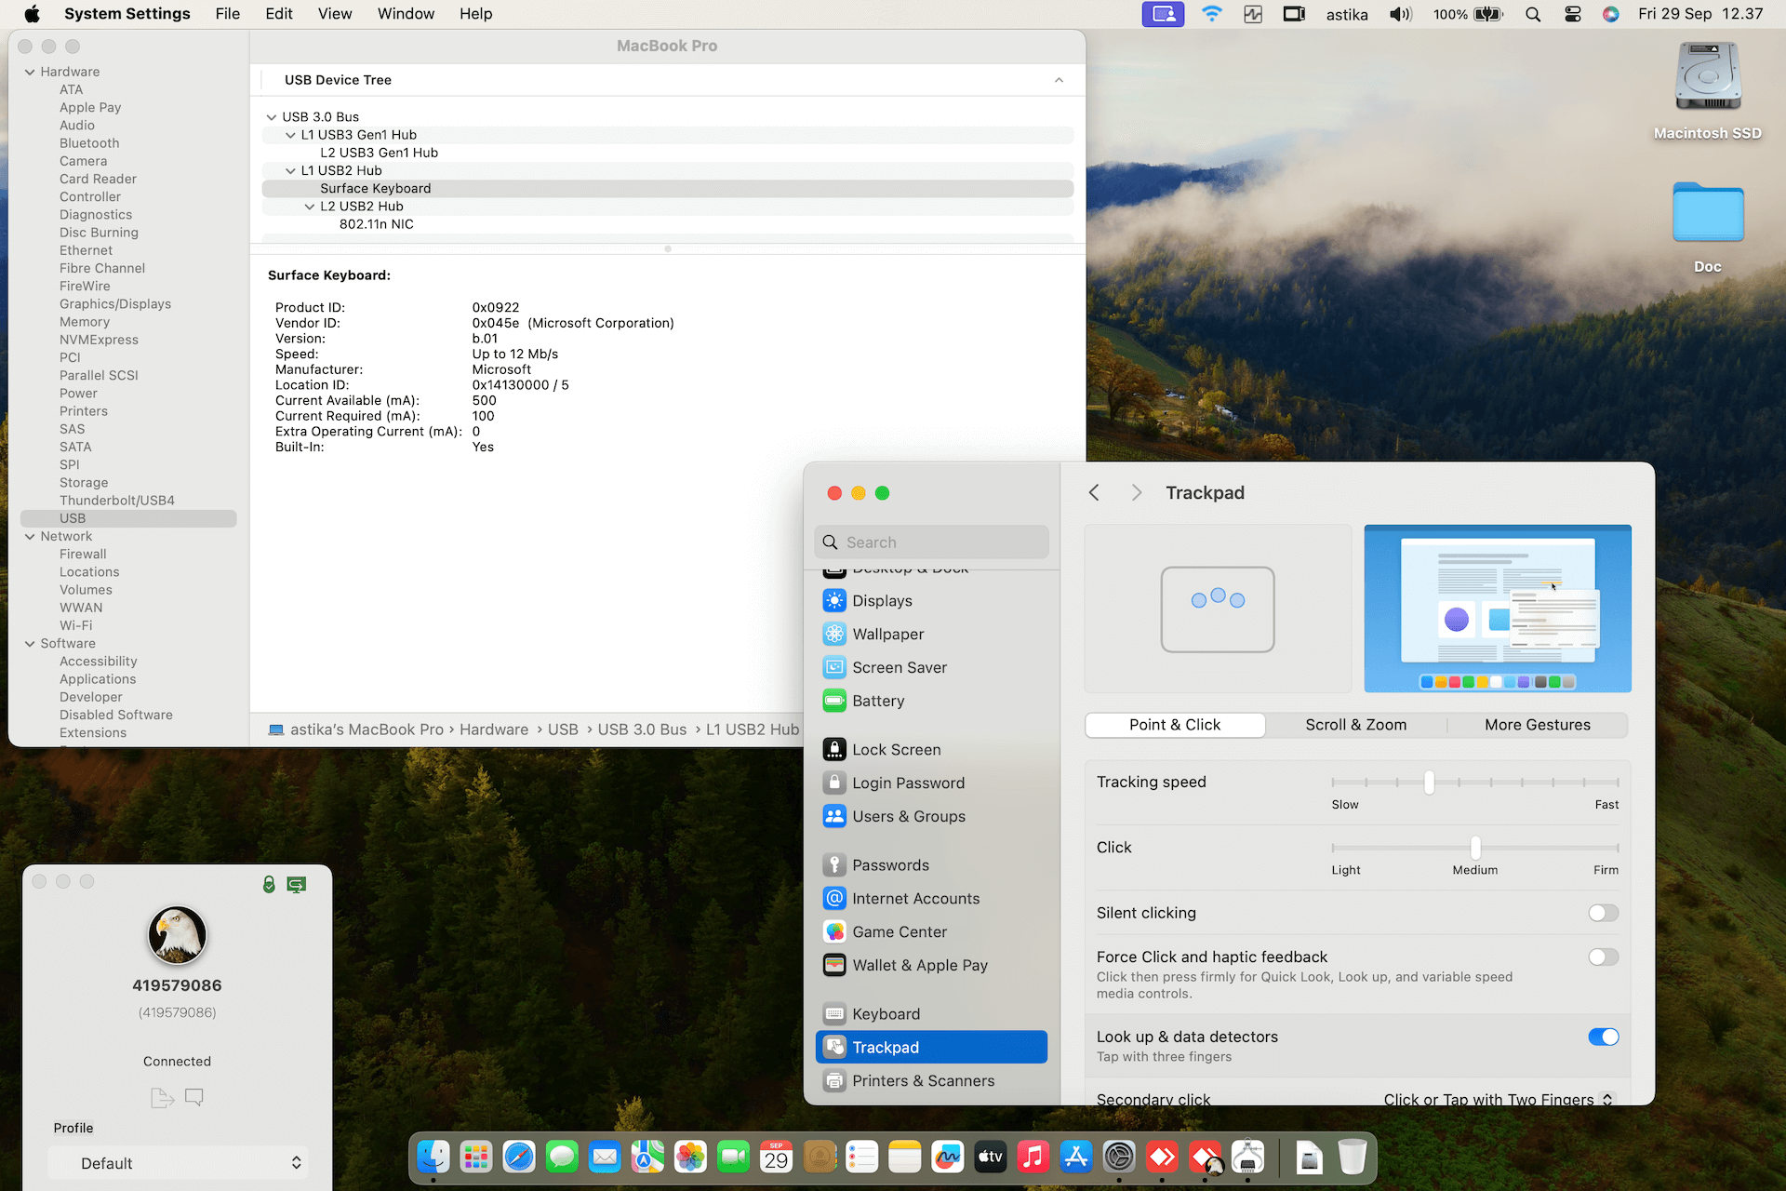Image resolution: width=1786 pixels, height=1191 pixels.
Task: Open Spotlight search in the menu bar
Action: pos(1533,14)
